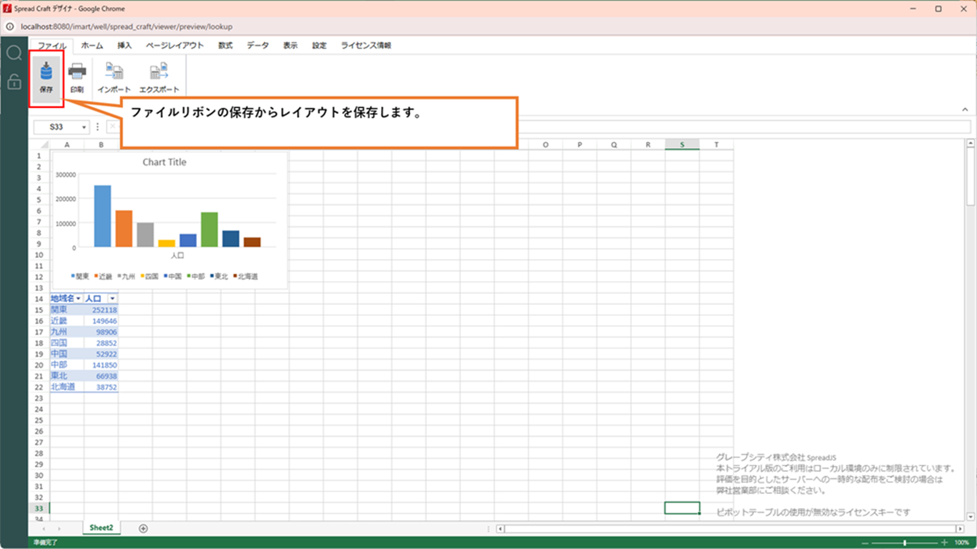Open the ライセンス情報 tab
Image resolution: width=977 pixels, height=549 pixels.
pos(366,46)
